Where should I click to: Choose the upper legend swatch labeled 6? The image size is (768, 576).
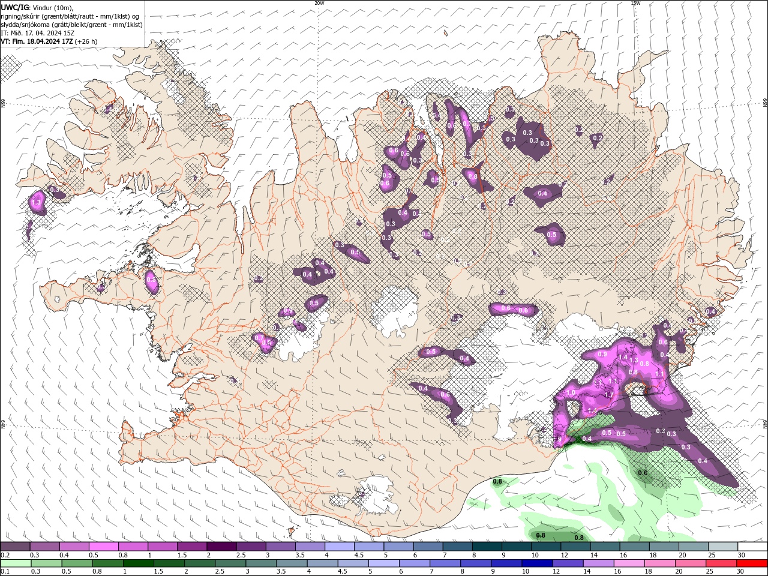[427, 547]
